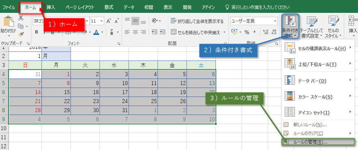Open アイコン セット submenu
Image resolution: width=358 pixels, height=150 pixels.
coord(318,112)
